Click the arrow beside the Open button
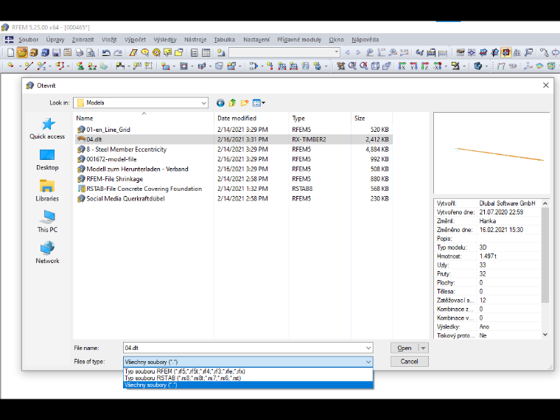 (x=423, y=348)
